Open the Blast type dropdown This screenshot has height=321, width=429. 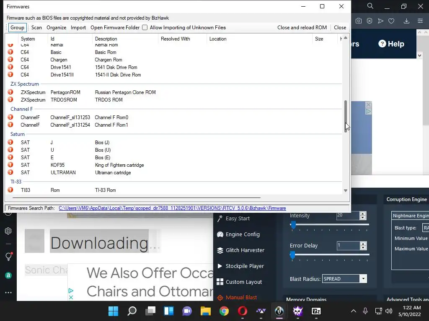426,228
